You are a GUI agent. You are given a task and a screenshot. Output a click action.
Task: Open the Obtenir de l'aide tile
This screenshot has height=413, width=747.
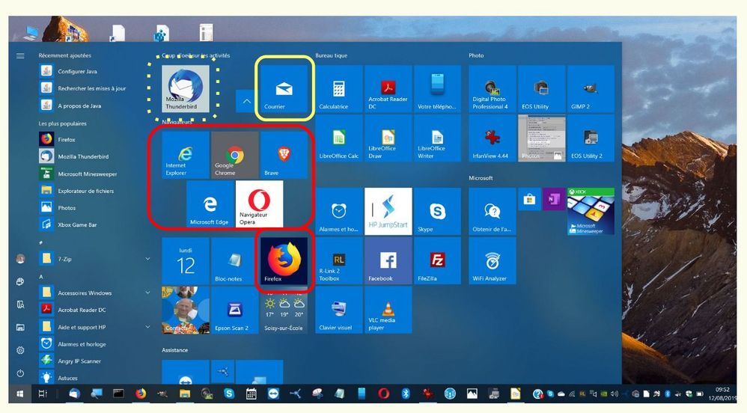pyautogui.click(x=492, y=211)
